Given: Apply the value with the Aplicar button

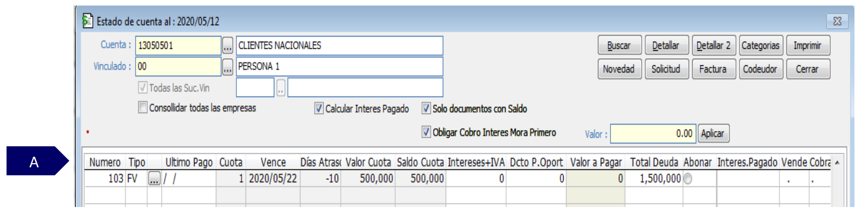Looking at the screenshot, I should click(x=713, y=134).
